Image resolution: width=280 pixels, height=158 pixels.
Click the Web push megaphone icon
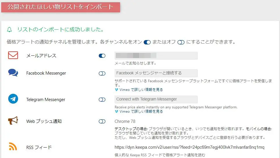pyautogui.click(x=13, y=121)
